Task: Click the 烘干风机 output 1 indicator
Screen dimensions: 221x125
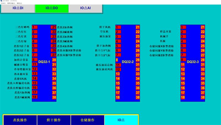Action: pyautogui.click(x=118, y=27)
